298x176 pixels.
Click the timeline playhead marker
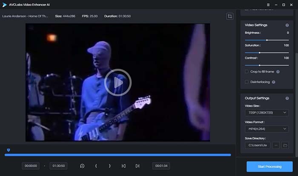[9, 150]
